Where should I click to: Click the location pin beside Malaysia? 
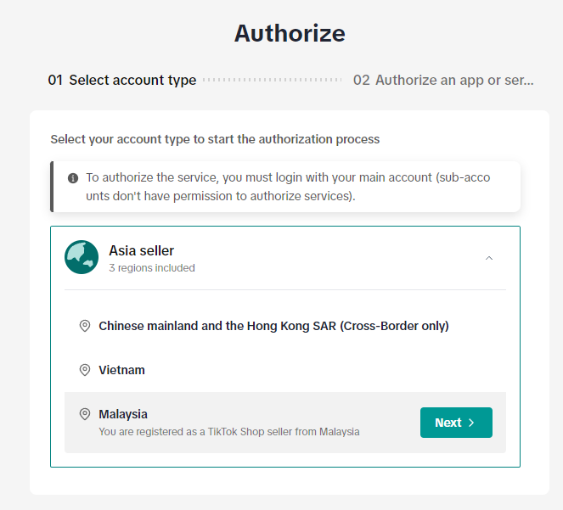coord(85,414)
